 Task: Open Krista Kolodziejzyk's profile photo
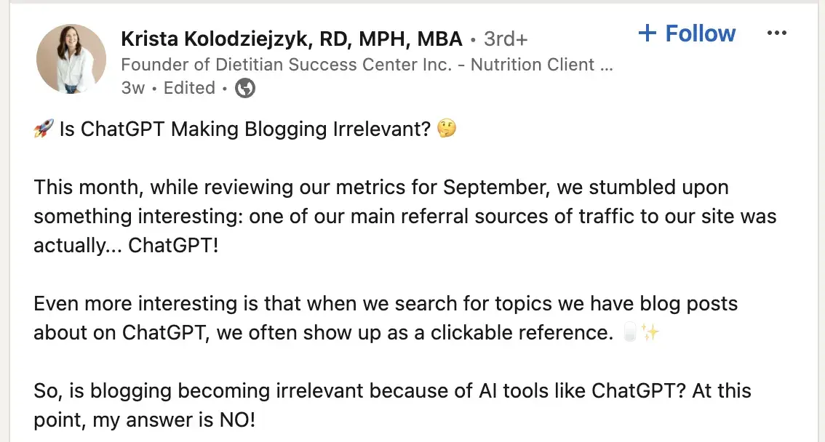[x=71, y=59]
